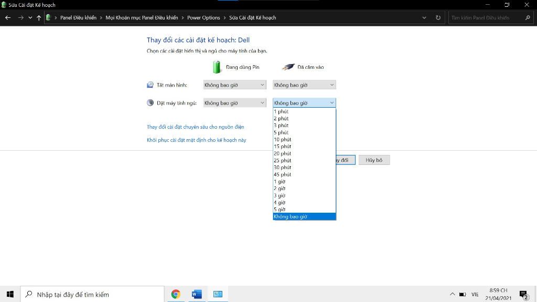
Task: Click the taskbar search box
Action: 92,294
